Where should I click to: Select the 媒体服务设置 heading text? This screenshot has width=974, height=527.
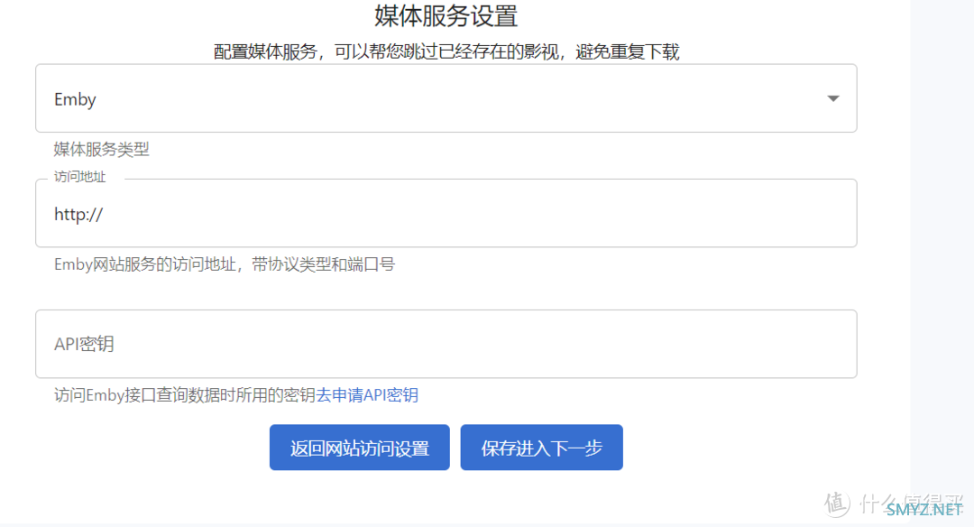[446, 15]
